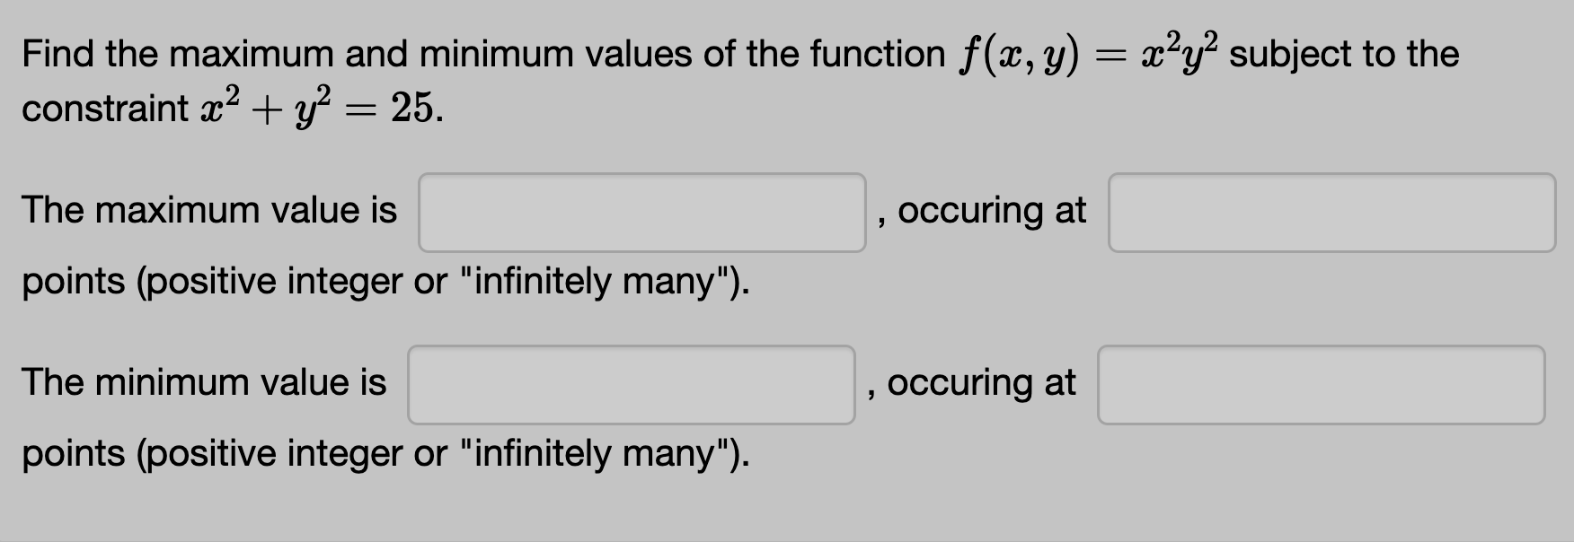Screen dimensions: 1574x542
Task: Click the maximum points input field
Action: click(1331, 214)
